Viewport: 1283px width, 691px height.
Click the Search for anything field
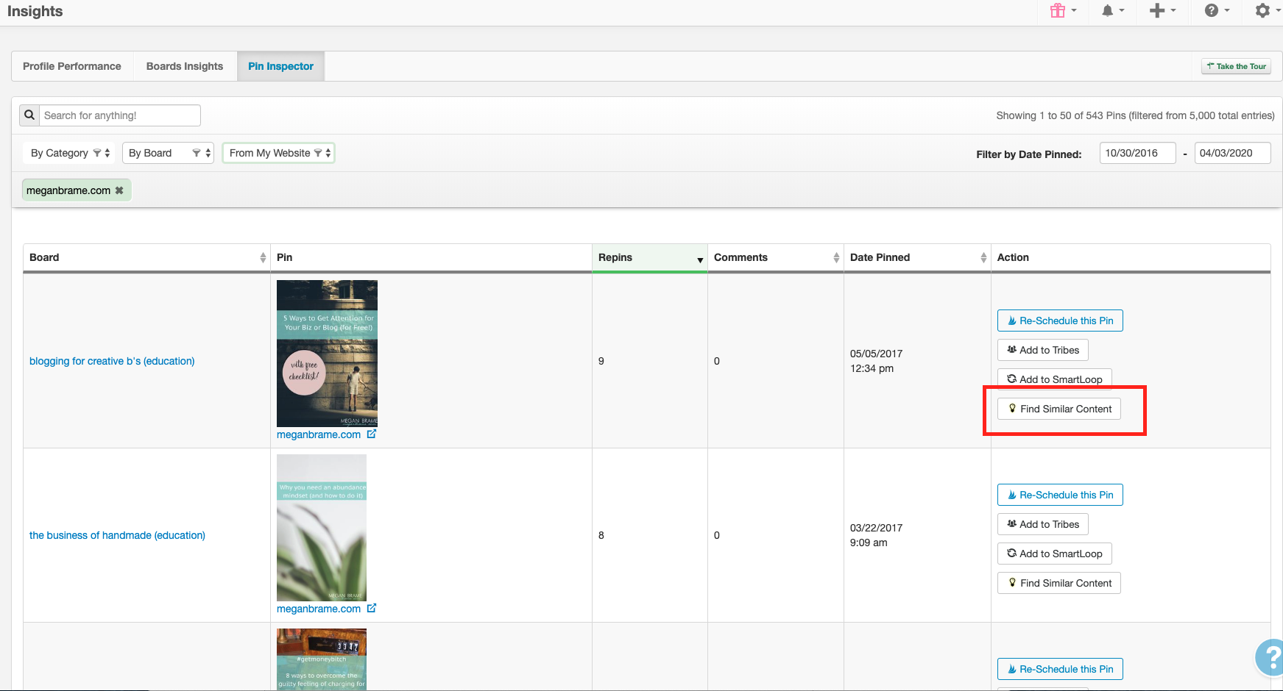(x=119, y=115)
